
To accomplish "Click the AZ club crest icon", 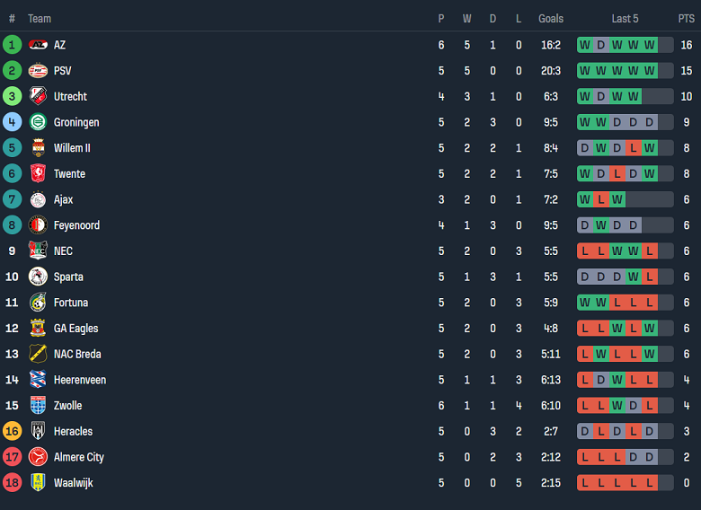I will (x=38, y=45).
